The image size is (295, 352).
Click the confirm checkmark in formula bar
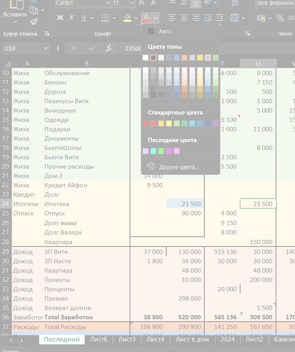pyautogui.click(x=91, y=48)
